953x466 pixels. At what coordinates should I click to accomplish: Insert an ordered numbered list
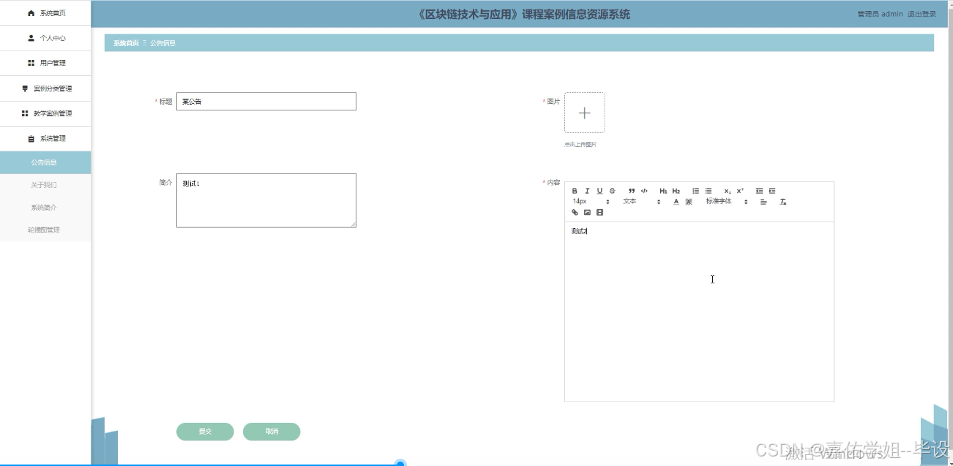pyautogui.click(x=696, y=191)
